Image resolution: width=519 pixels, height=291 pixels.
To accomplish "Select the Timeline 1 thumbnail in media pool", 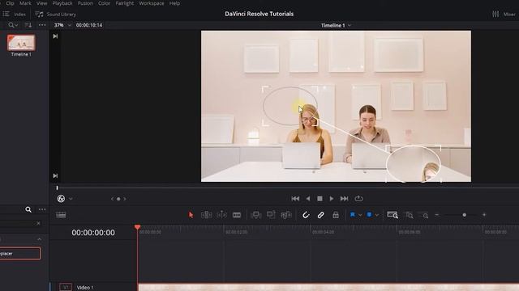I will pyautogui.click(x=21, y=43).
